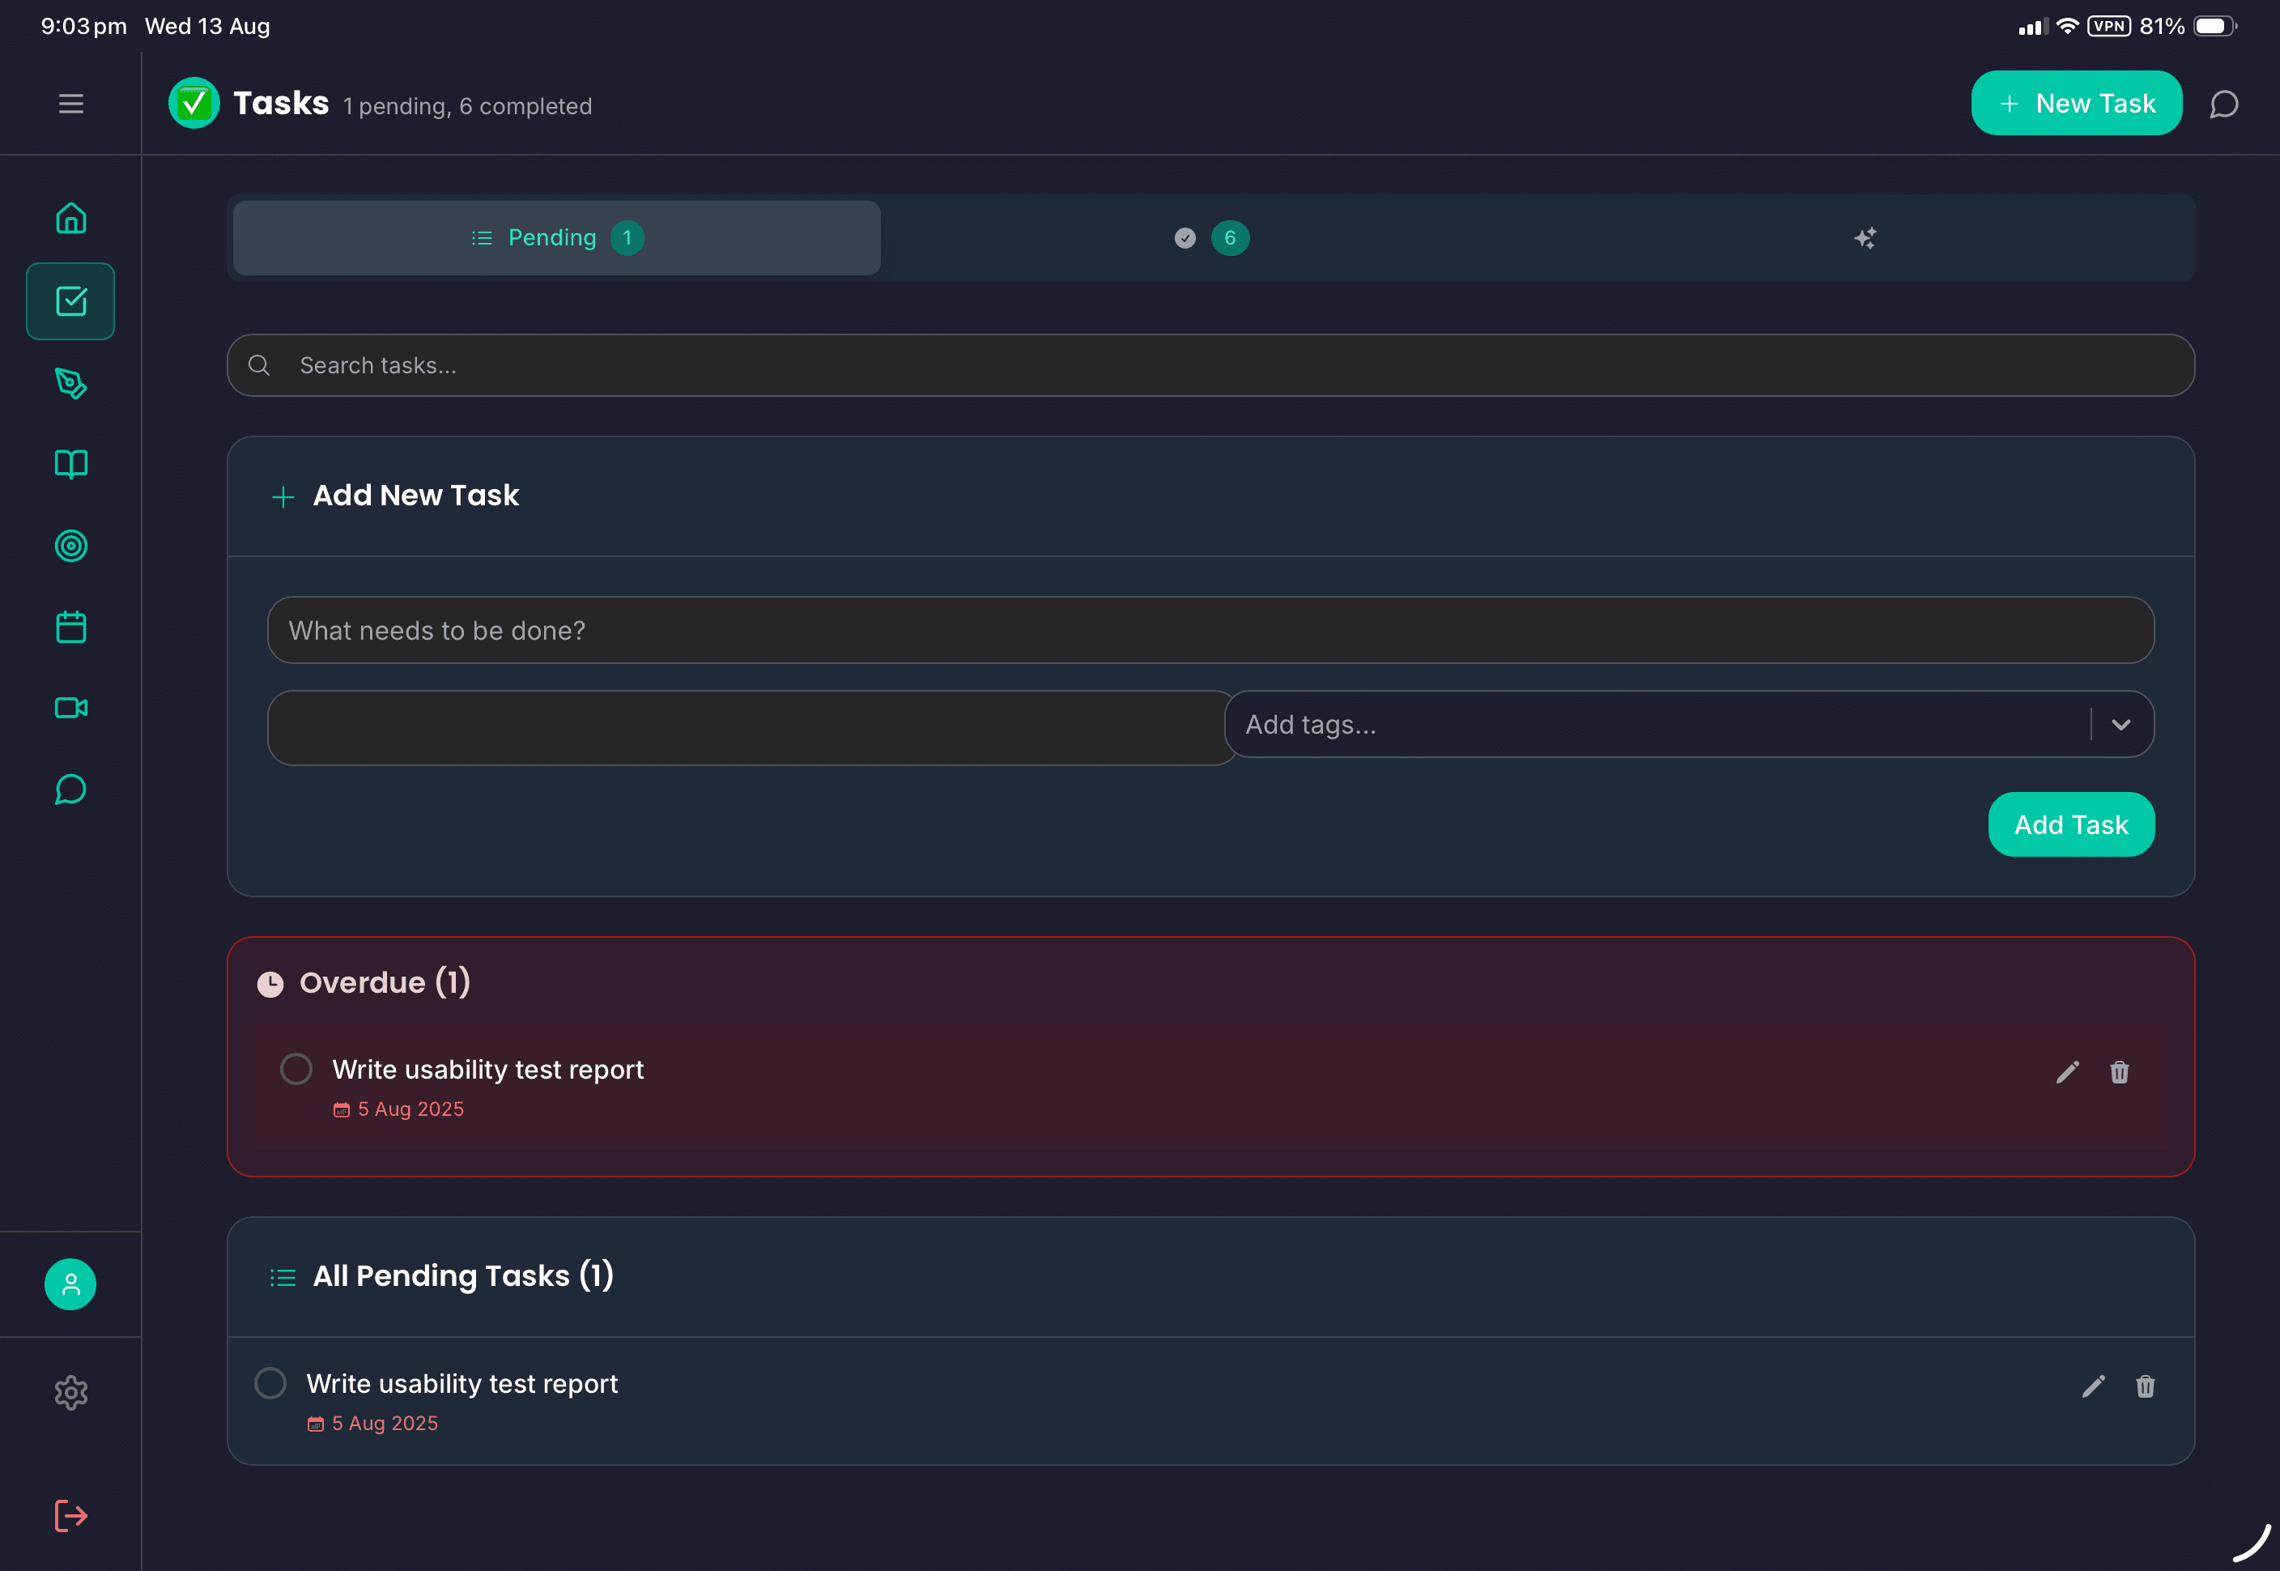
Task: Select the Tasks icon in the sidebar
Action: 70,301
